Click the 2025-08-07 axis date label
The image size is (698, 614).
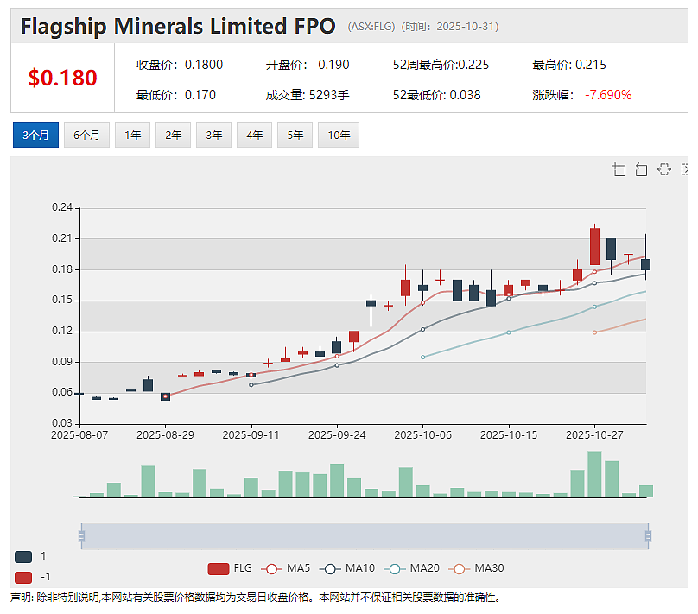pos(79,434)
